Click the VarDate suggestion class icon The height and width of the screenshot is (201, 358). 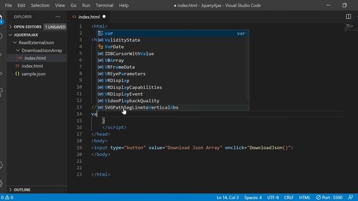click(101, 47)
